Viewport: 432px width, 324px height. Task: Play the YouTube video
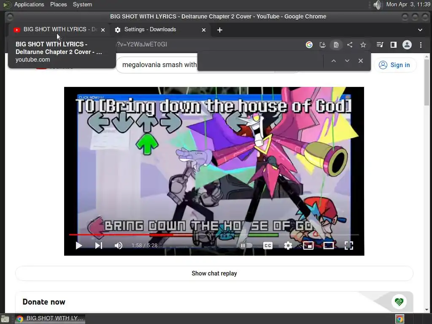coord(79,245)
